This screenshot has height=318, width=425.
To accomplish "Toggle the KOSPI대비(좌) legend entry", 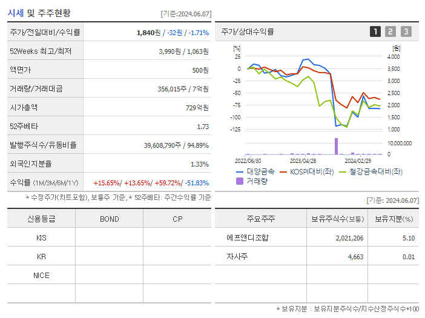I will [306, 171].
